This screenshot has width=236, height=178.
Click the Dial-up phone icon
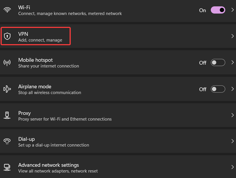[x=7, y=141]
